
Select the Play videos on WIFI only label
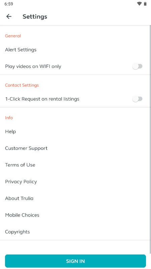tap(33, 66)
